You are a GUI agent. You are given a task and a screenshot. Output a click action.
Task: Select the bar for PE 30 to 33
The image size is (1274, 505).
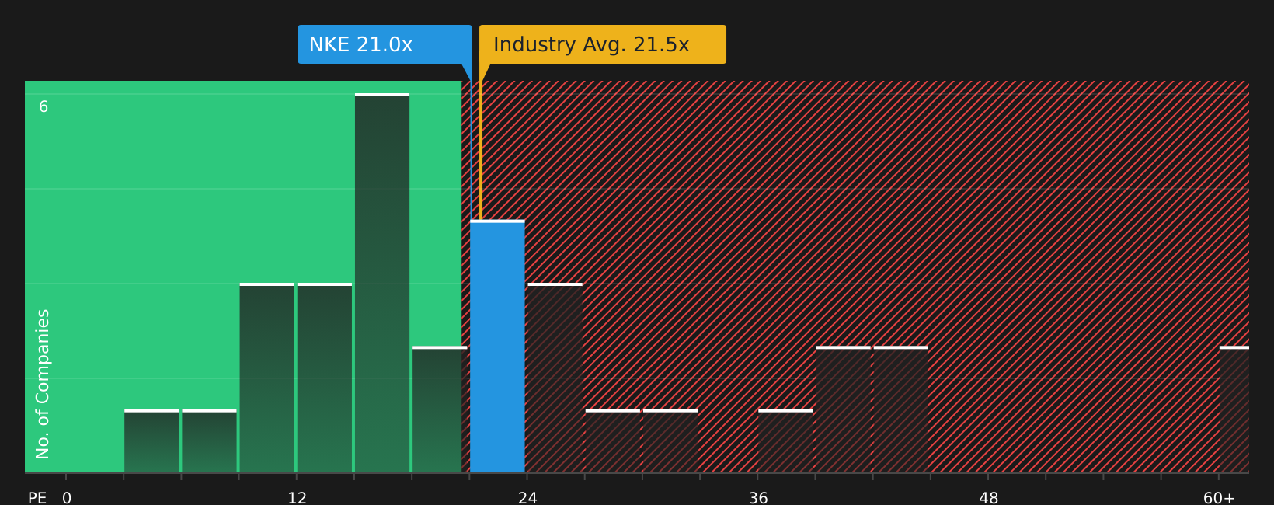(x=670, y=441)
